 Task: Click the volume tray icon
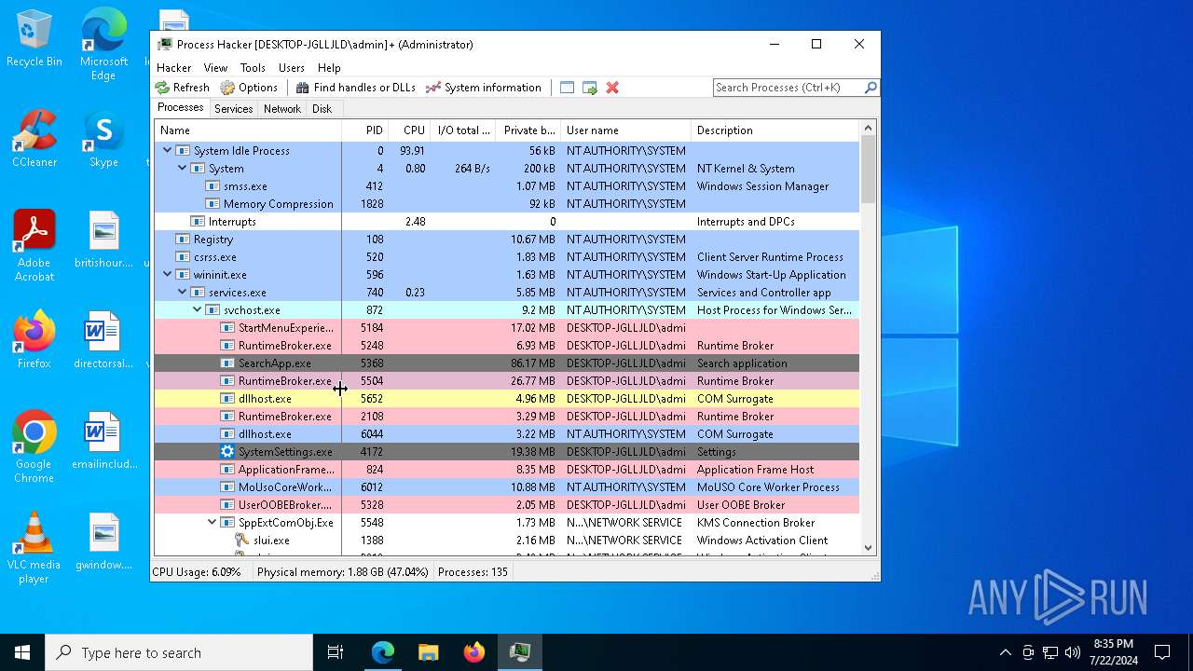coord(1073,652)
